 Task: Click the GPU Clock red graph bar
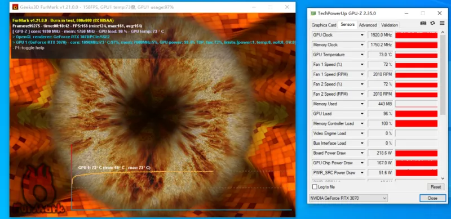[x=416, y=35]
